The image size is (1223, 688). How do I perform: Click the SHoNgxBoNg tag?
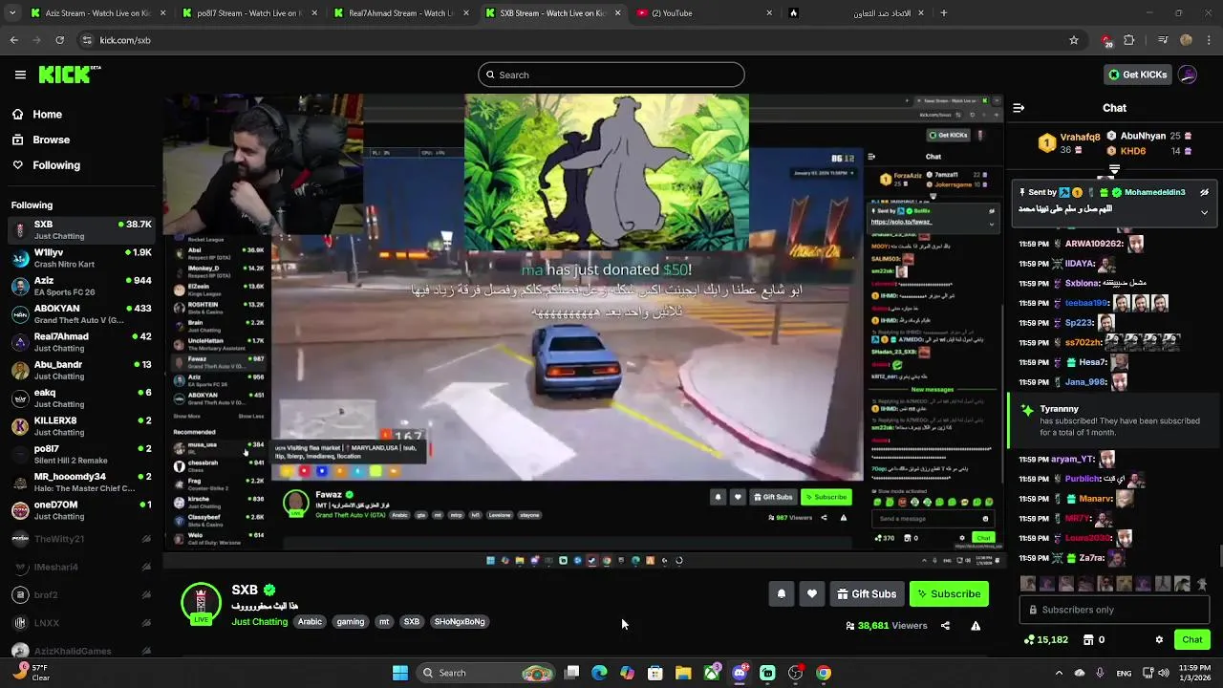tap(460, 621)
